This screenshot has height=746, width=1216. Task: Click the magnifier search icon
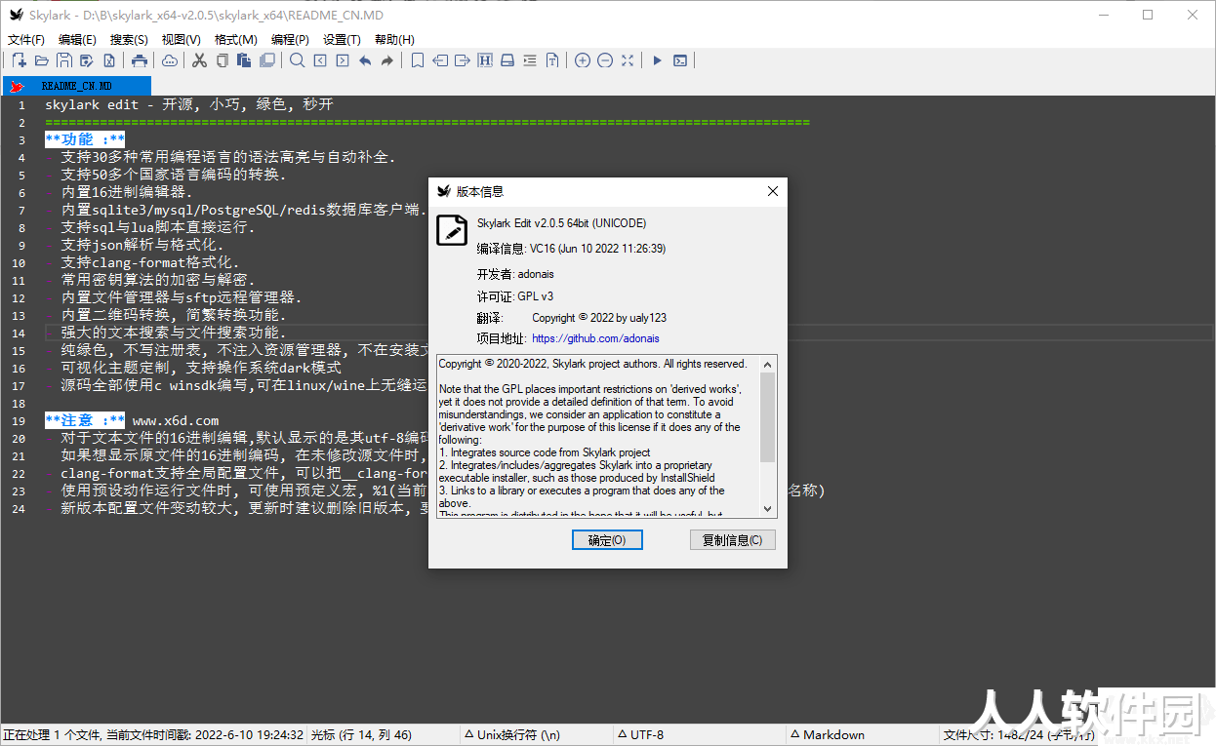[x=298, y=60]
